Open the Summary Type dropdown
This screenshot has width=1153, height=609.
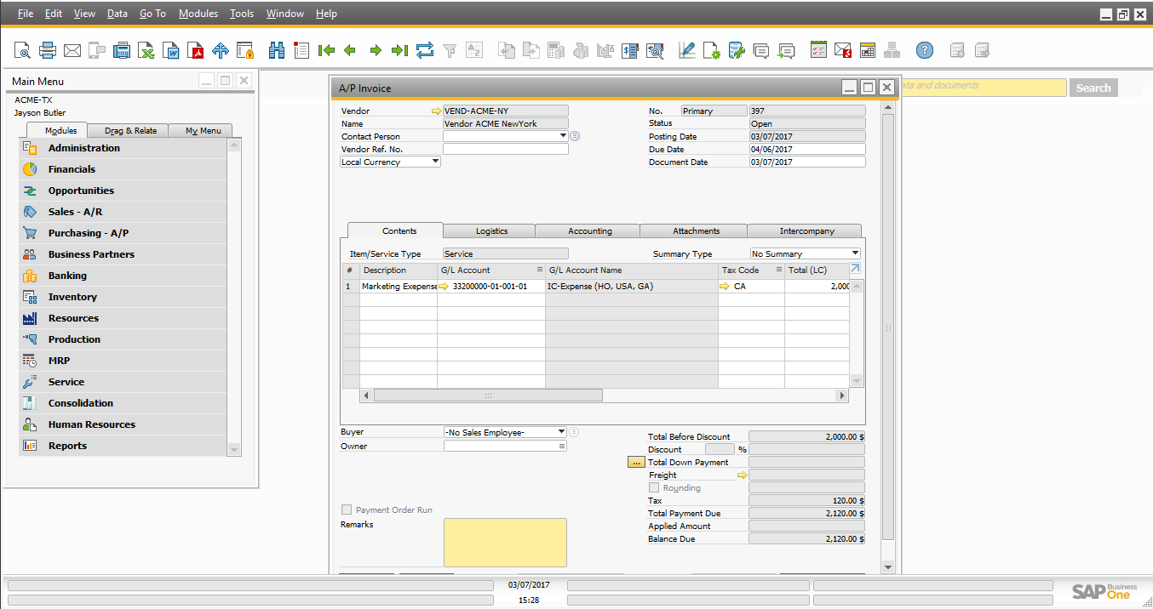[x=855, y=253]
